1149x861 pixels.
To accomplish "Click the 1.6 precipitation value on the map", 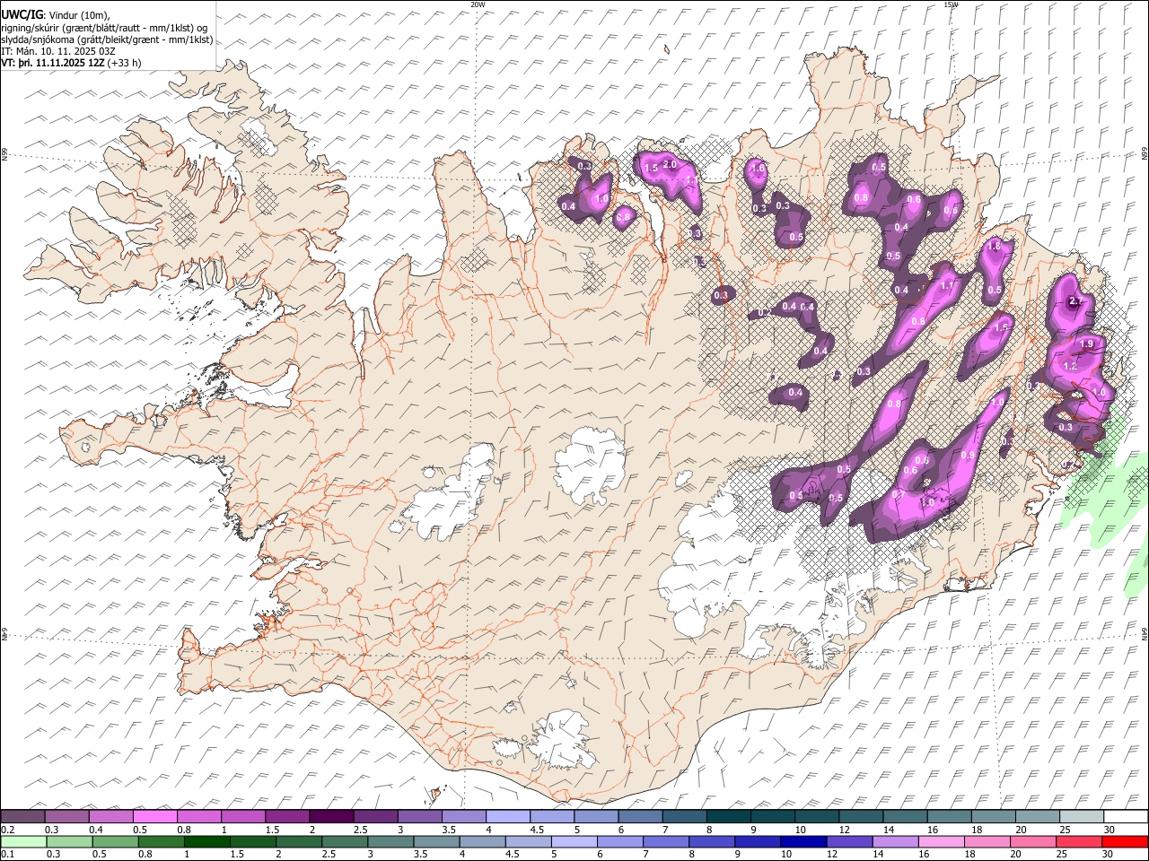I will coord(757,168).
